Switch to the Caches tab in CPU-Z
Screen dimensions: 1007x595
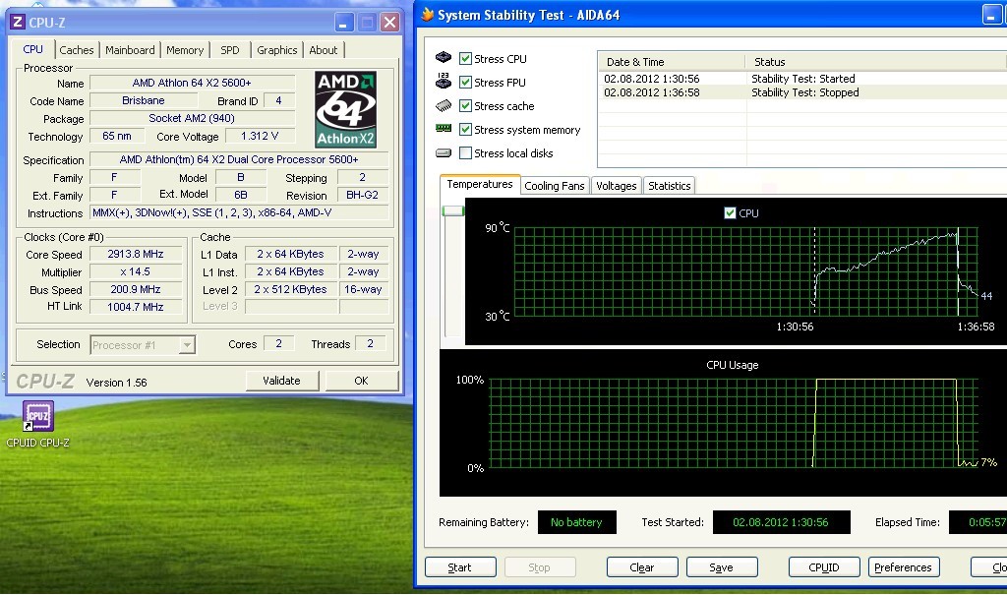coord(77,50)
